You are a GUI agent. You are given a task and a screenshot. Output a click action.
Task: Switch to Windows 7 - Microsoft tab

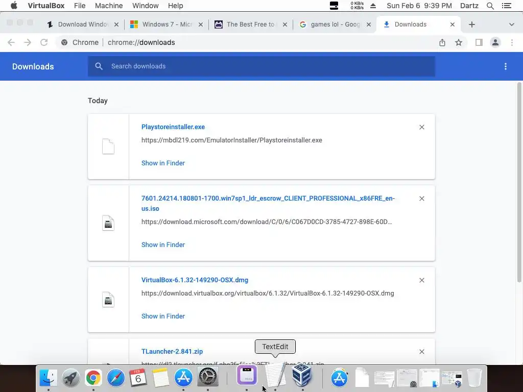(x=166, y=24)
